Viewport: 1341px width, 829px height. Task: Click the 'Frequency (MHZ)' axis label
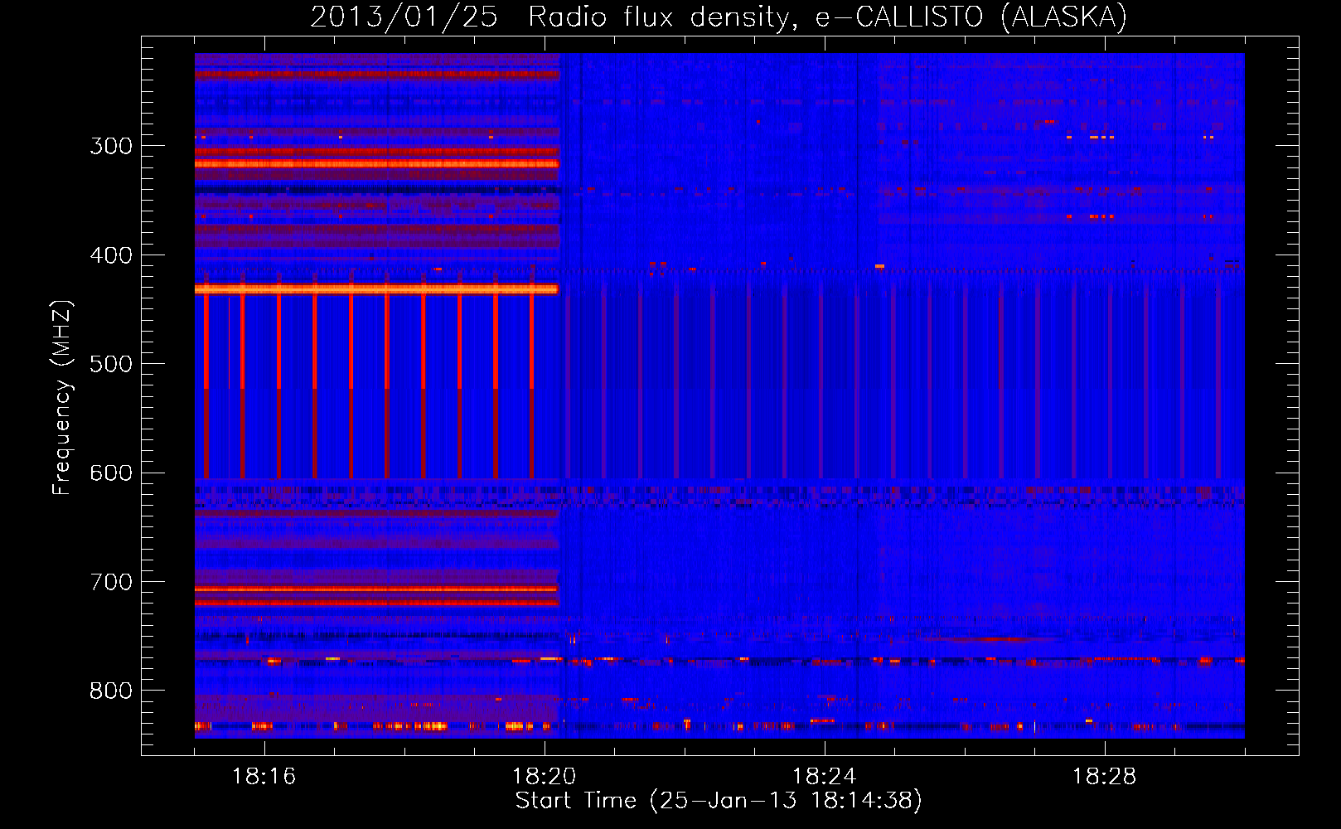point(63,398)
